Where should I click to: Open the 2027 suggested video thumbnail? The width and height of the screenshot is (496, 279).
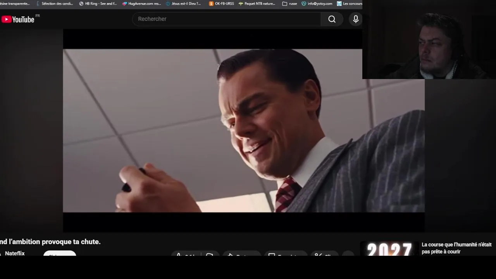click(389, 249)
